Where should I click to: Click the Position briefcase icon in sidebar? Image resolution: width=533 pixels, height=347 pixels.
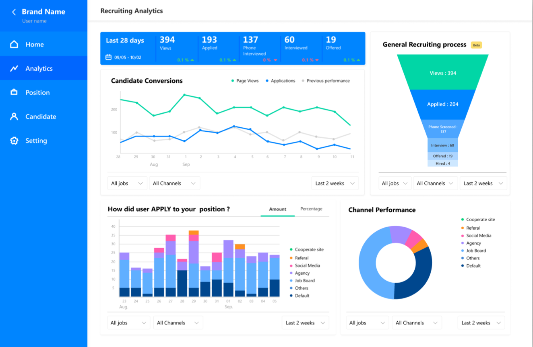pos(14,92)
